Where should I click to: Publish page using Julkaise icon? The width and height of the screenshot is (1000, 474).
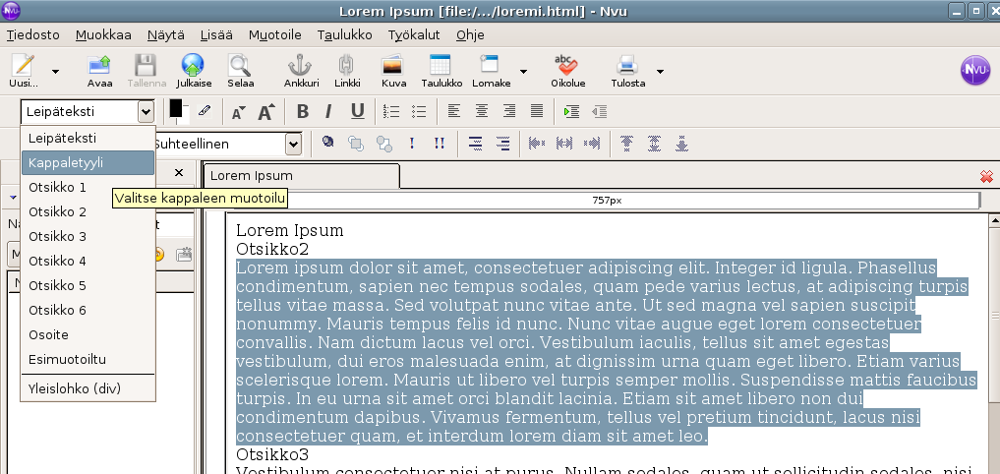[x=192, y=69]
